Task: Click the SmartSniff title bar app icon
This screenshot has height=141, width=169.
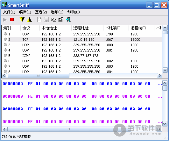Action: click(x=4, y=5)
